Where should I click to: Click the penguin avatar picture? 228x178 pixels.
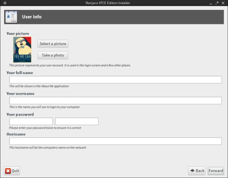click(x=22, y=50)
